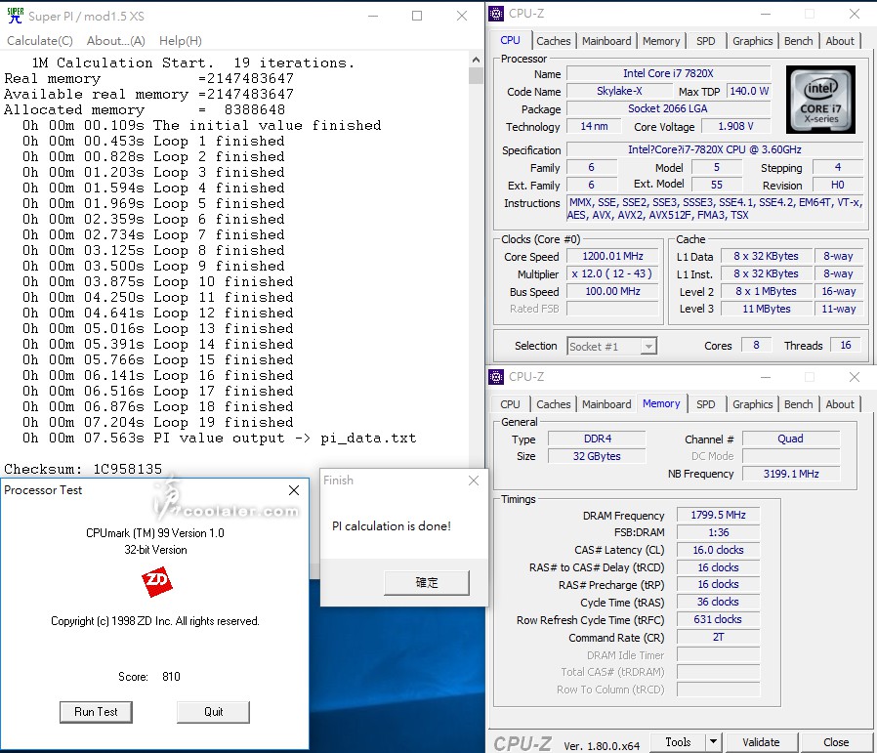
Task: Minimize the Super PI window
Action: pos(373,16)
